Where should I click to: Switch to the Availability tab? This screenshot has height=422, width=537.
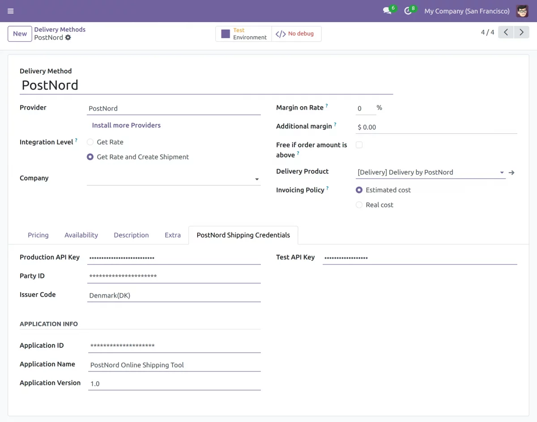tap(81, 235)
